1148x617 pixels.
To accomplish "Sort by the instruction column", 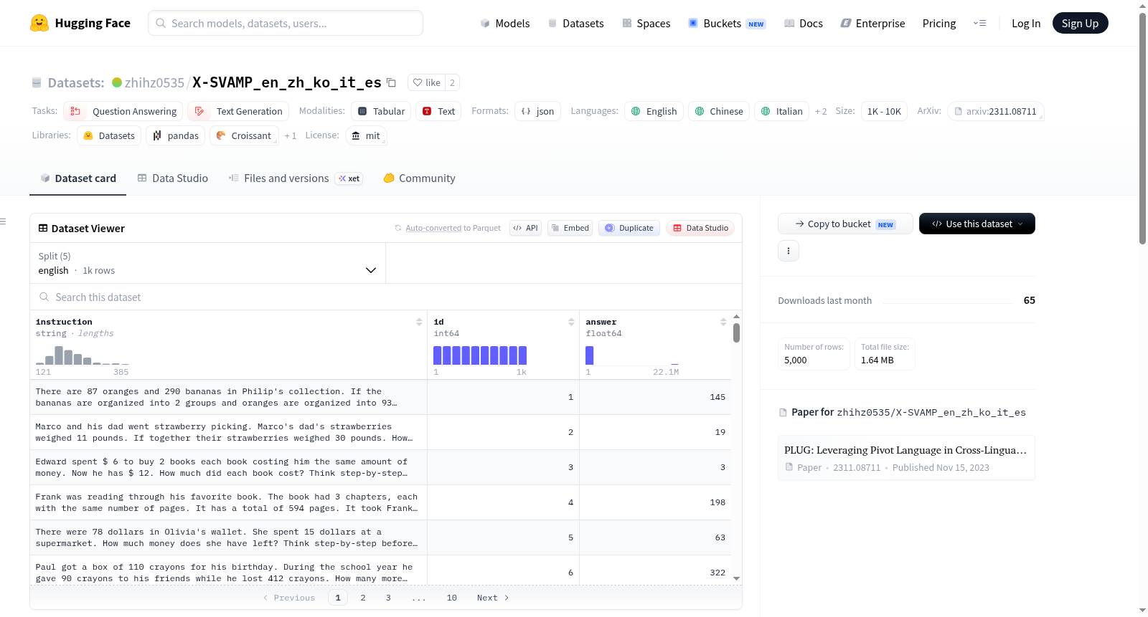I will tap(419, 322).
